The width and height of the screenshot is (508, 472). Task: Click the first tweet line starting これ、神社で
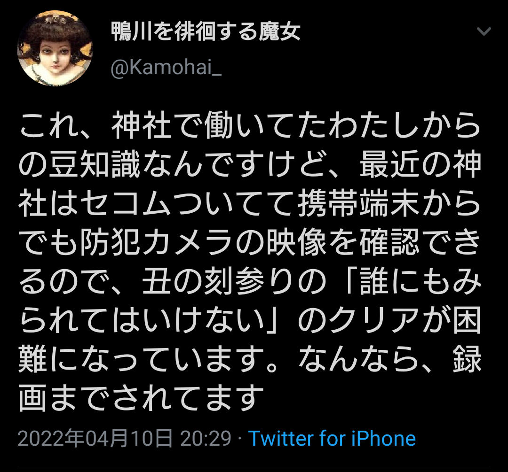(x=250, y=125)
